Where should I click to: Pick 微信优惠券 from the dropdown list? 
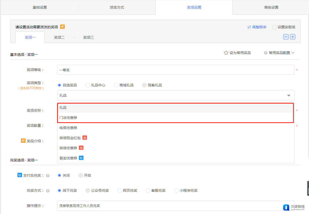176,148
